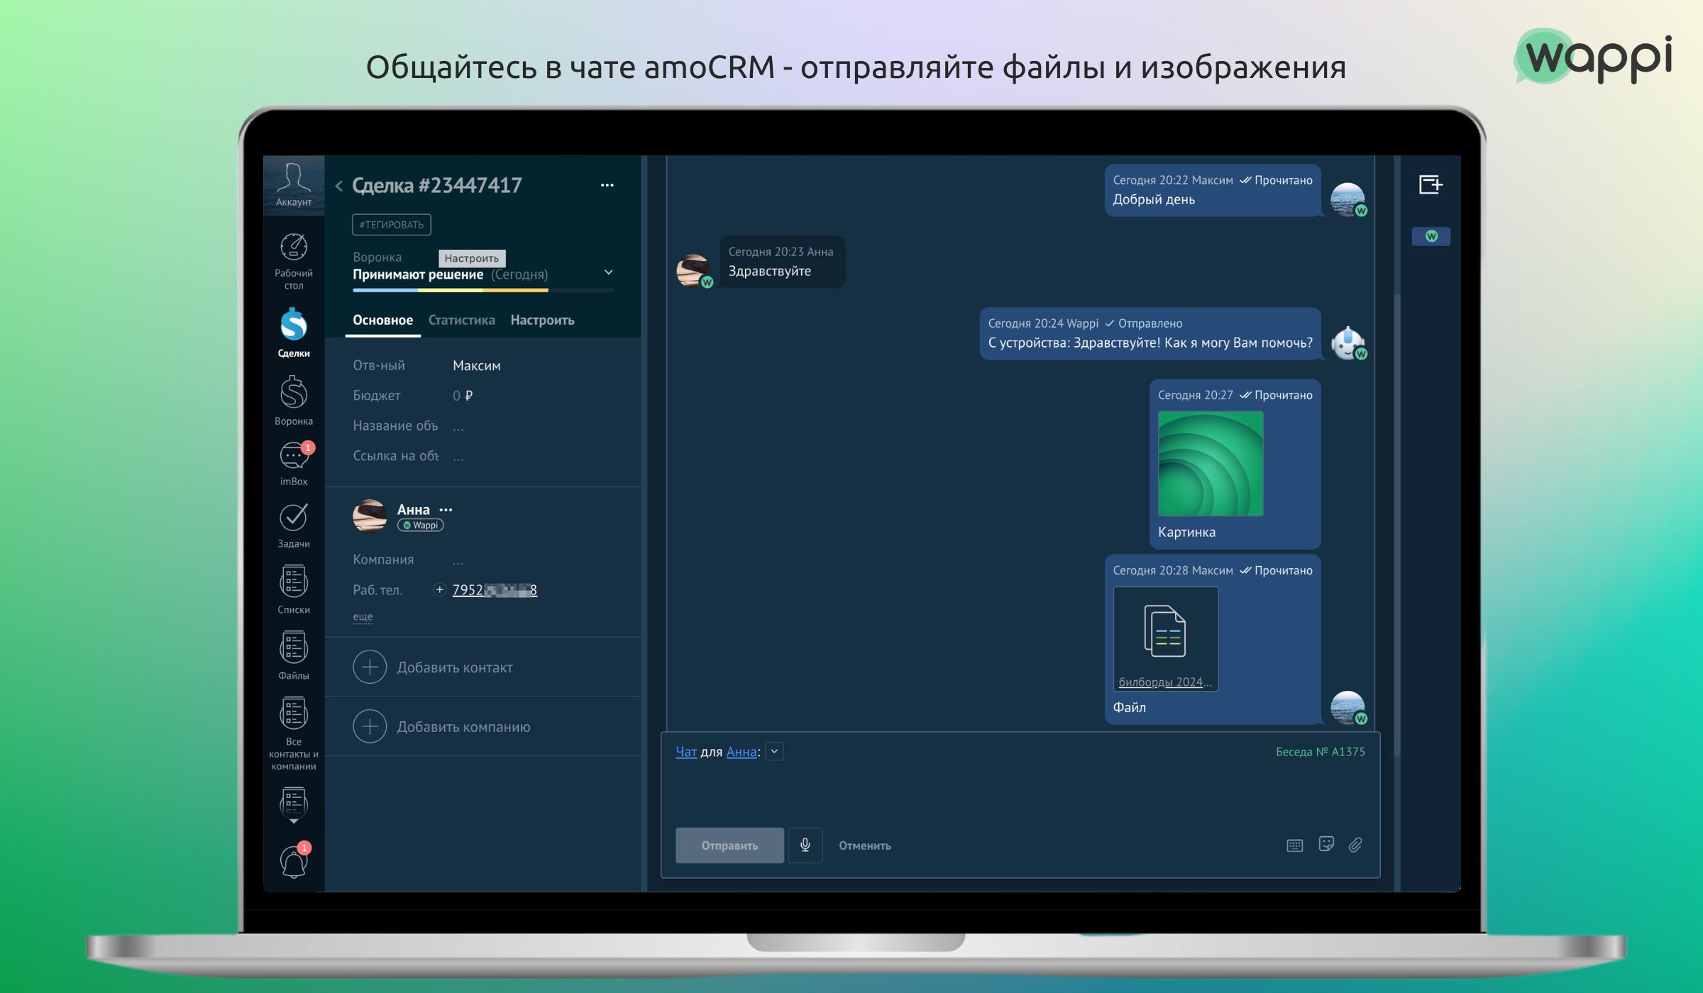
Task: Click Добавить контакт button
Action: pos(433,667)
